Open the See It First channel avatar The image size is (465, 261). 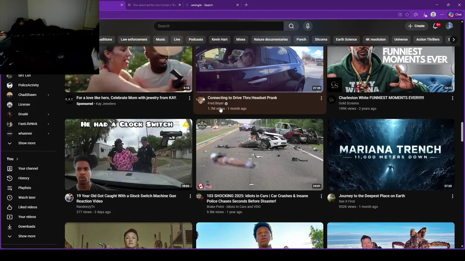[331, 198]
